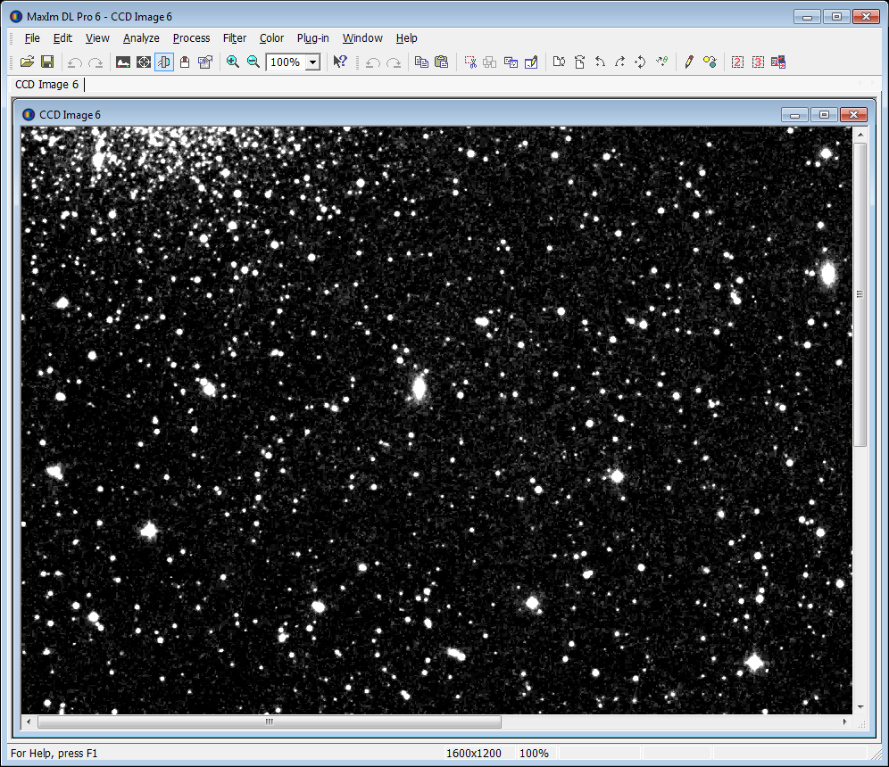Click the Copy documents icon
Image resolution: width=889 pixels, height=767 pixels.
[421, 62]
